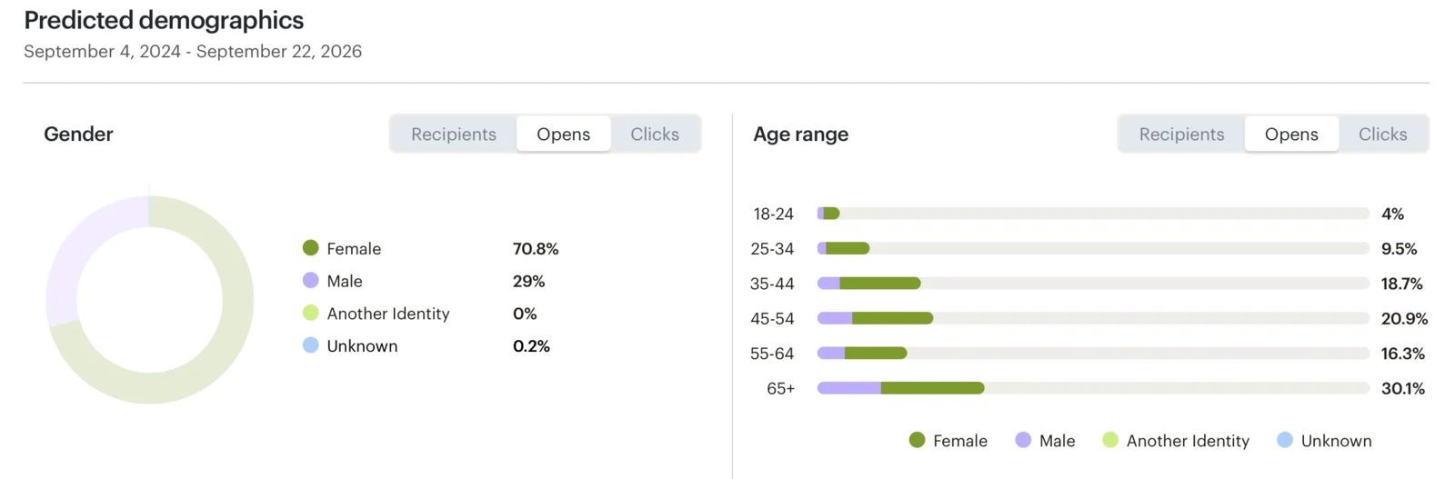Click Unknown label in Age range legend

[x=1336, y=441]
